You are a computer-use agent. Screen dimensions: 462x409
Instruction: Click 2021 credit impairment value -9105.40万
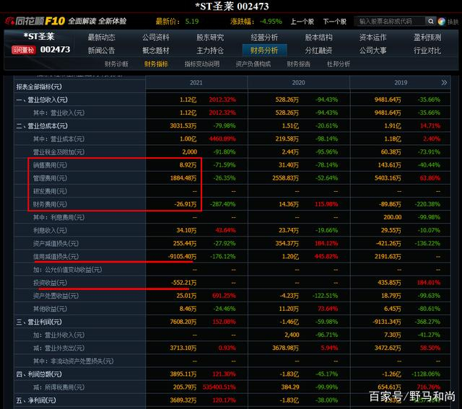[182, 257]
